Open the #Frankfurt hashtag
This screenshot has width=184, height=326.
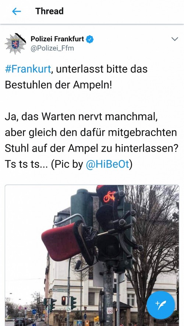[28, 69]
